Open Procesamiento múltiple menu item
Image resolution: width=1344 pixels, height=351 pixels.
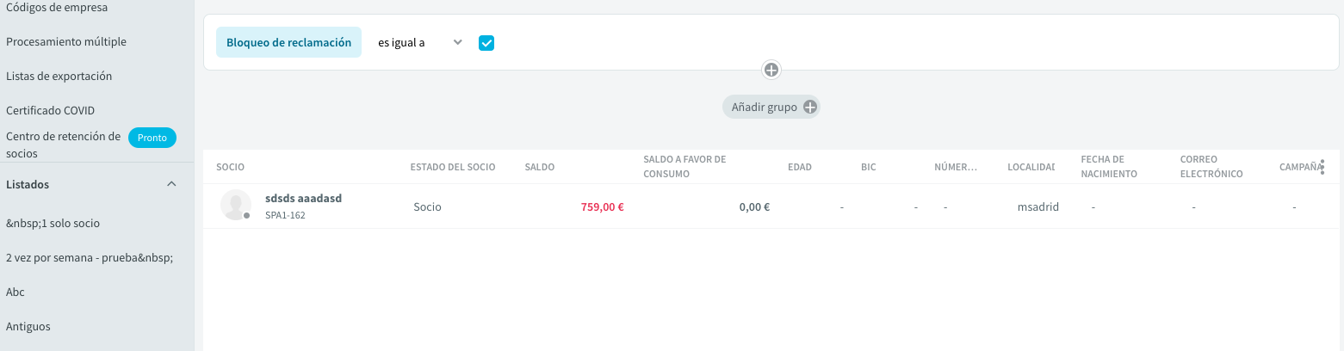(x=66, y=41)
